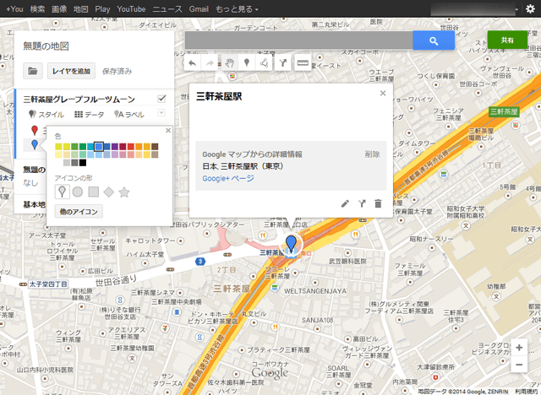Viewport: 541px width, 395px height.
Task: Click the 三軒茶屋駅 info window title
Action: coord(219,96)
